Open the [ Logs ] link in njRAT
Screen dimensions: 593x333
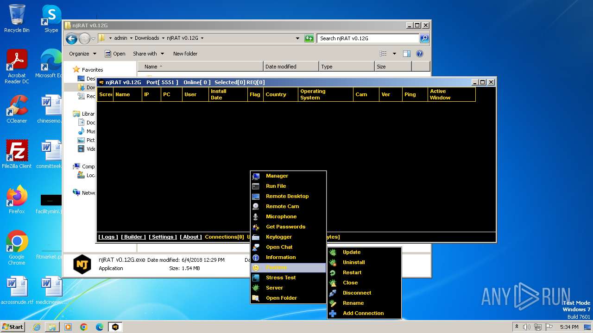[x=108, y=237]
